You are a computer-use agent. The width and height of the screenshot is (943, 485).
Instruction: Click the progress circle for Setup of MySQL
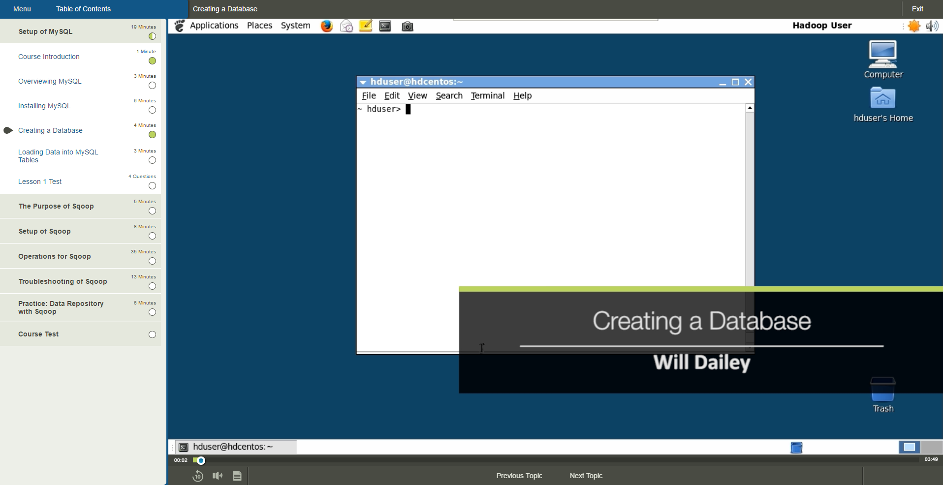point(152,36)
